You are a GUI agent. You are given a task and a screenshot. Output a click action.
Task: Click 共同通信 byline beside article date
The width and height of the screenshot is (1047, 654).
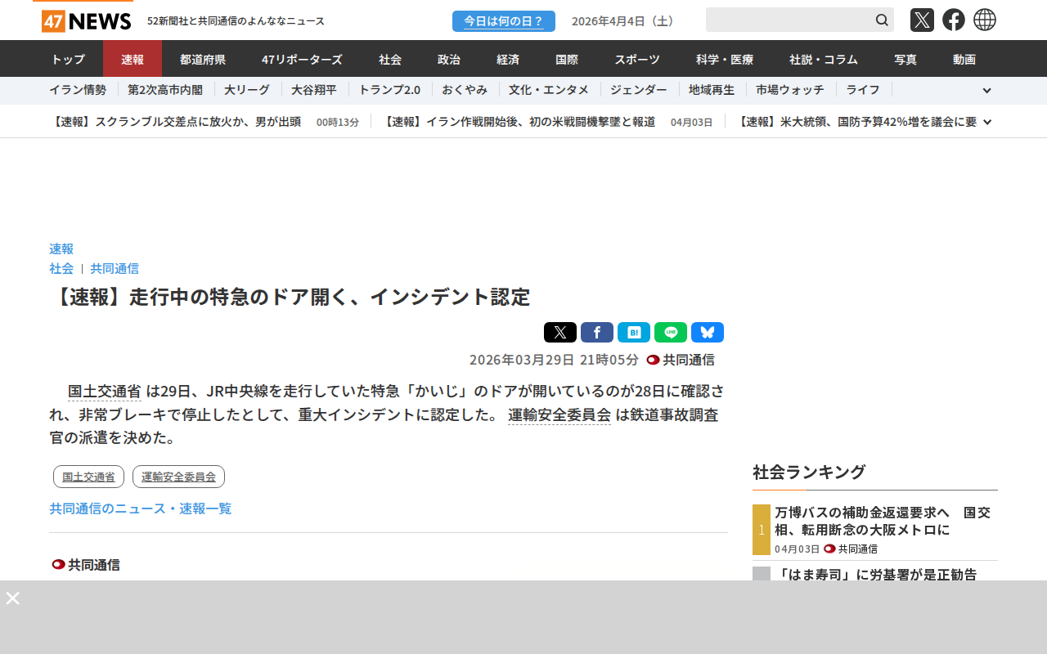(681, 360)
